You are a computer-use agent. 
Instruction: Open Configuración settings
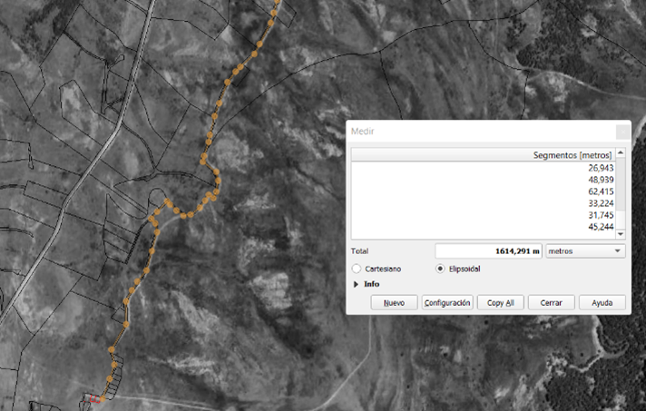point(447,302)
